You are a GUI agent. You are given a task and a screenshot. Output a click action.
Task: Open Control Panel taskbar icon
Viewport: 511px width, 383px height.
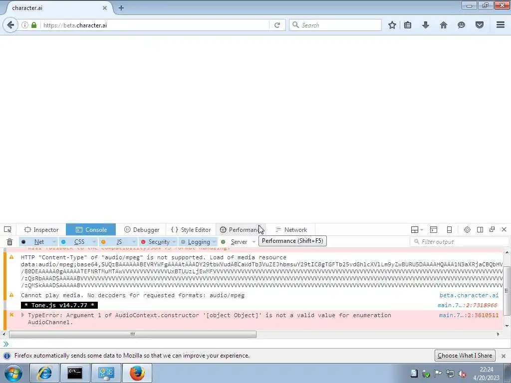click(106, 373)
